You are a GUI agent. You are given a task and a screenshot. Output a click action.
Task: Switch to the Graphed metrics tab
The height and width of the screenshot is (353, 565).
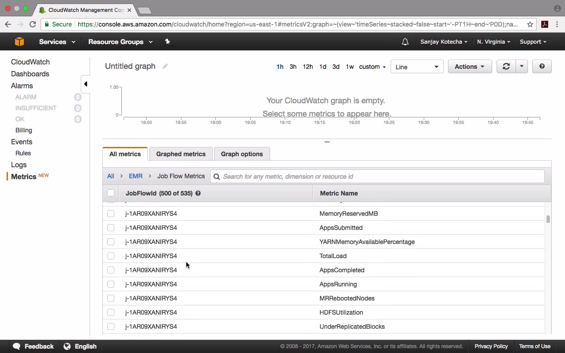pos(181,154)
